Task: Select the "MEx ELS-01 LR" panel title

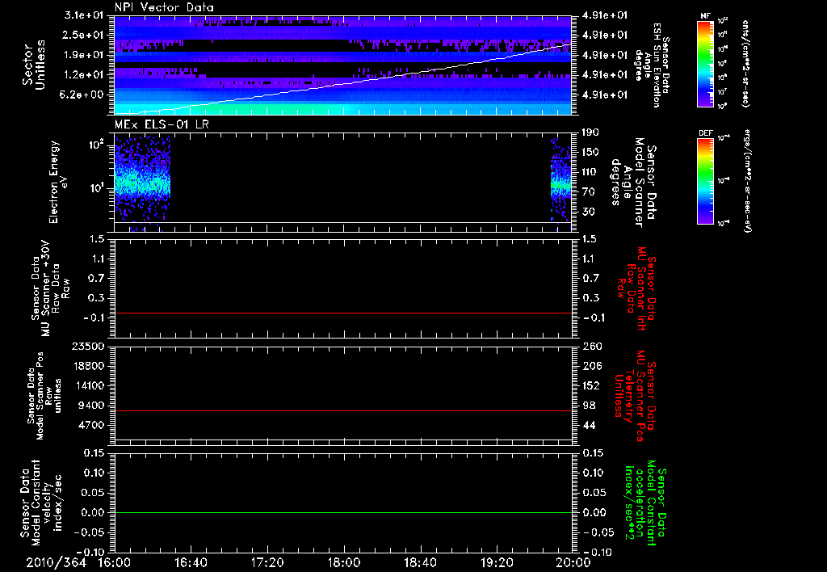Action: coord(162,124)
